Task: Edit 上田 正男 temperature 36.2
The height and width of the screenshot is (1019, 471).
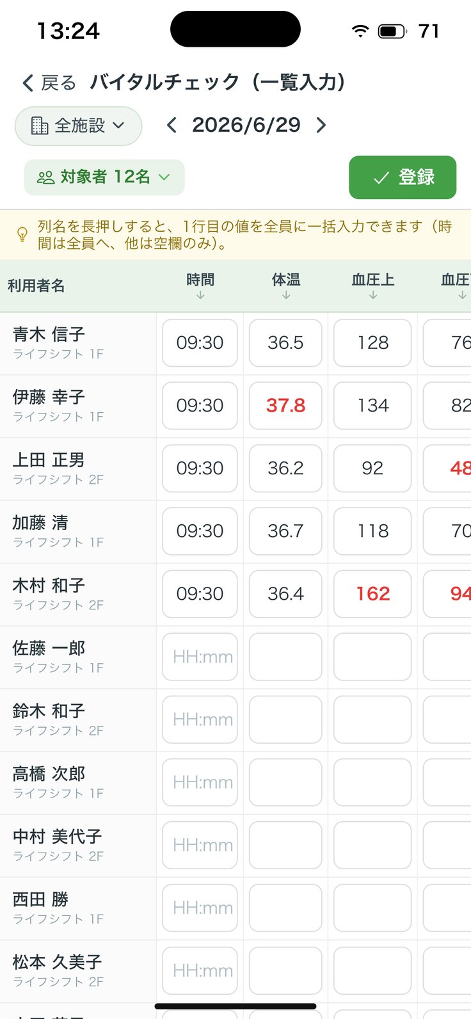Action: (x=285, y=469)
